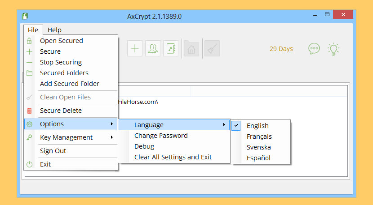Viewport: 373px width, 205px height.
Task: Choose Clear All Settings and Exit
Action: [174, 157]
